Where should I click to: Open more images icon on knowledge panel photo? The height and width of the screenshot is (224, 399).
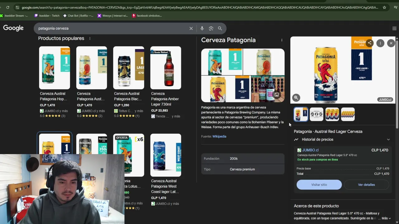276,95
